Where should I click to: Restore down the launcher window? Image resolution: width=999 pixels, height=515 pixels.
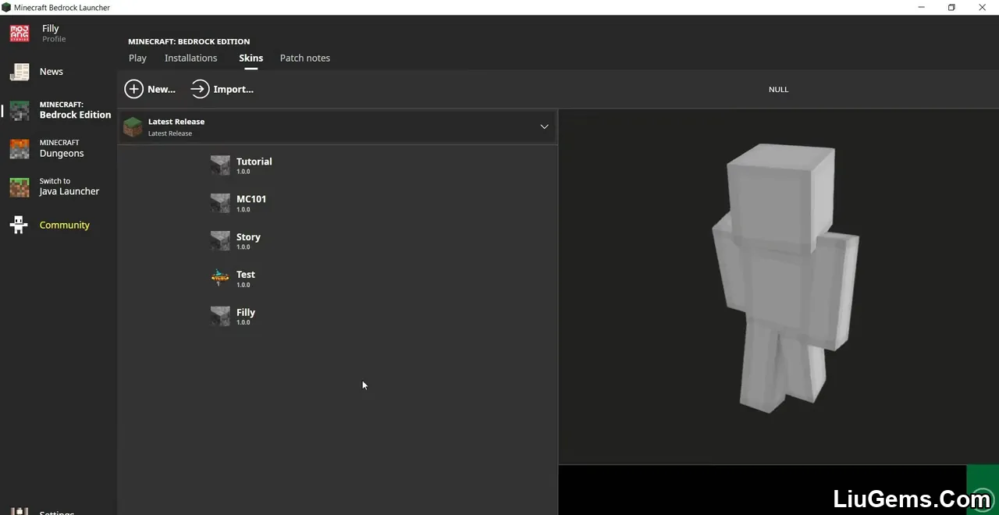[x=951, y=7]
